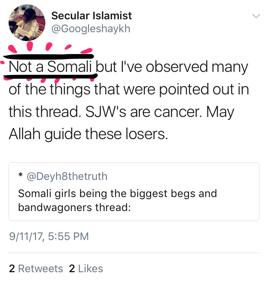Click the 9/11/17, 5:55 PM timestamp

click(49, 236)
